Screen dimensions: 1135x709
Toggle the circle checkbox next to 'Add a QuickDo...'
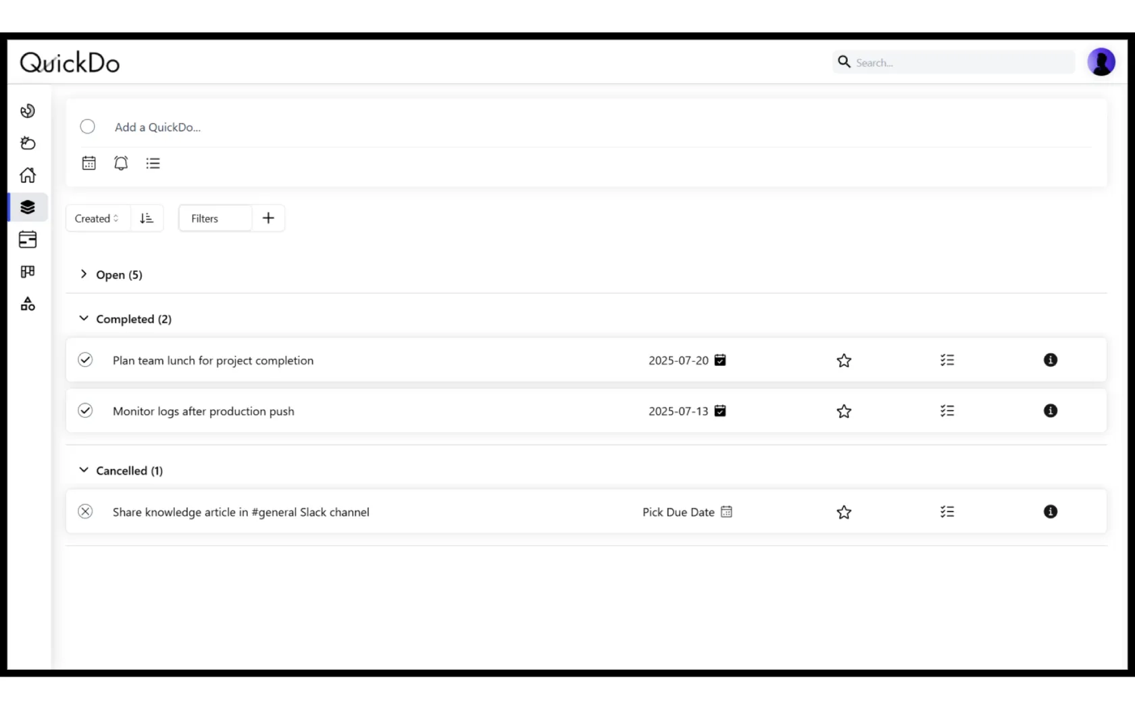[87, 126]
